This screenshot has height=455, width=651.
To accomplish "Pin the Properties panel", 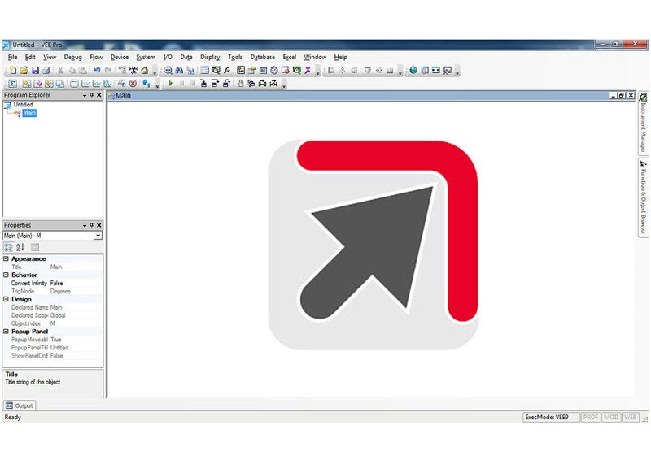I will pyautogui.click(x=92, y=225).
